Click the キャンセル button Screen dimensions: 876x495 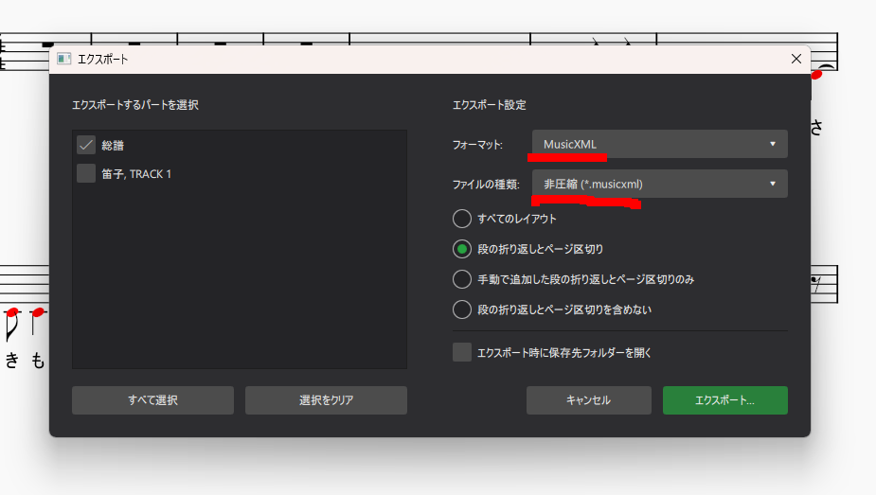(589, 400)
